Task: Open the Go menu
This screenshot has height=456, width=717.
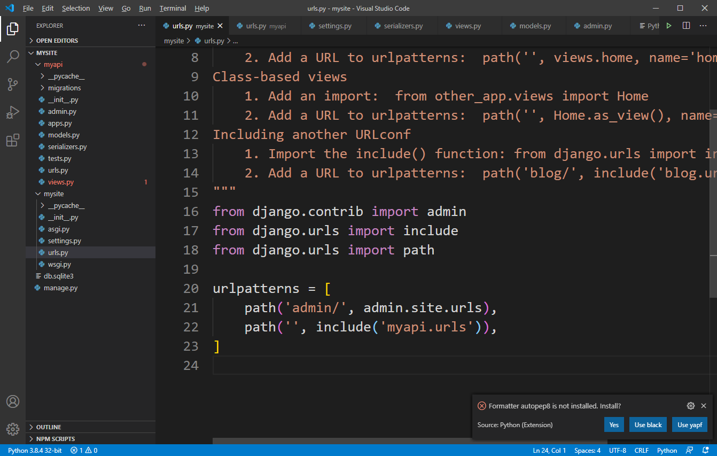Action: [126, 8]
